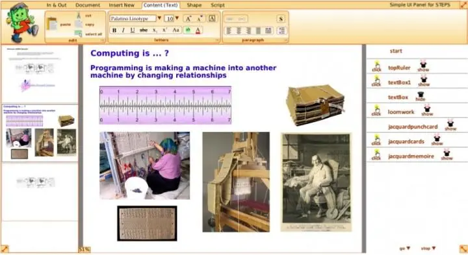The width and height of the screenshot is (468, 255).
Task: Select the first slide thumbnail
Action: coord(40,74)
